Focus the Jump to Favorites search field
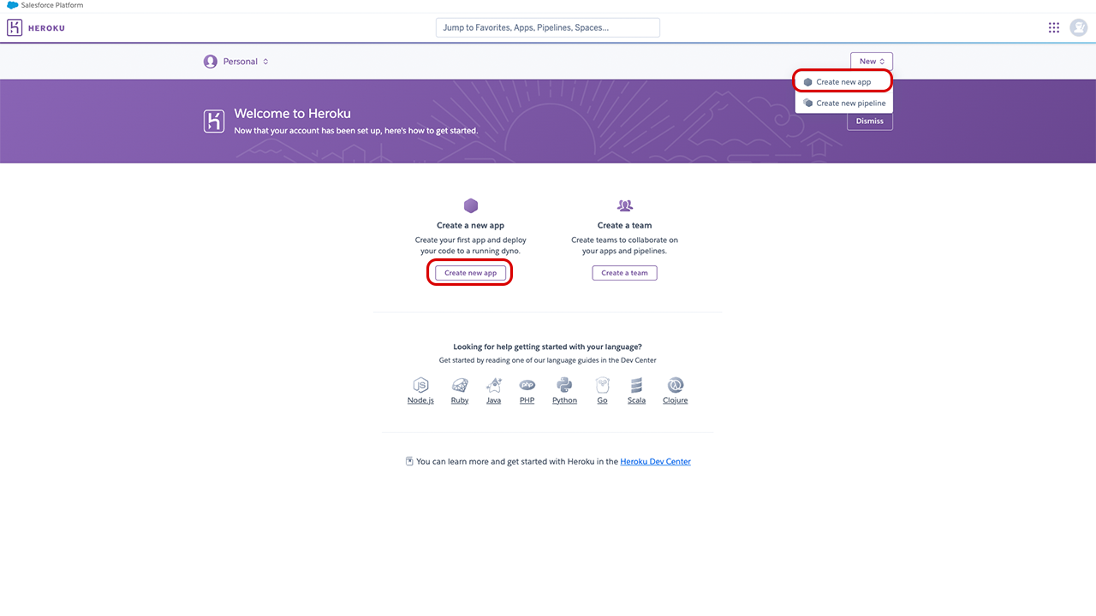 [x=548, y=27]
